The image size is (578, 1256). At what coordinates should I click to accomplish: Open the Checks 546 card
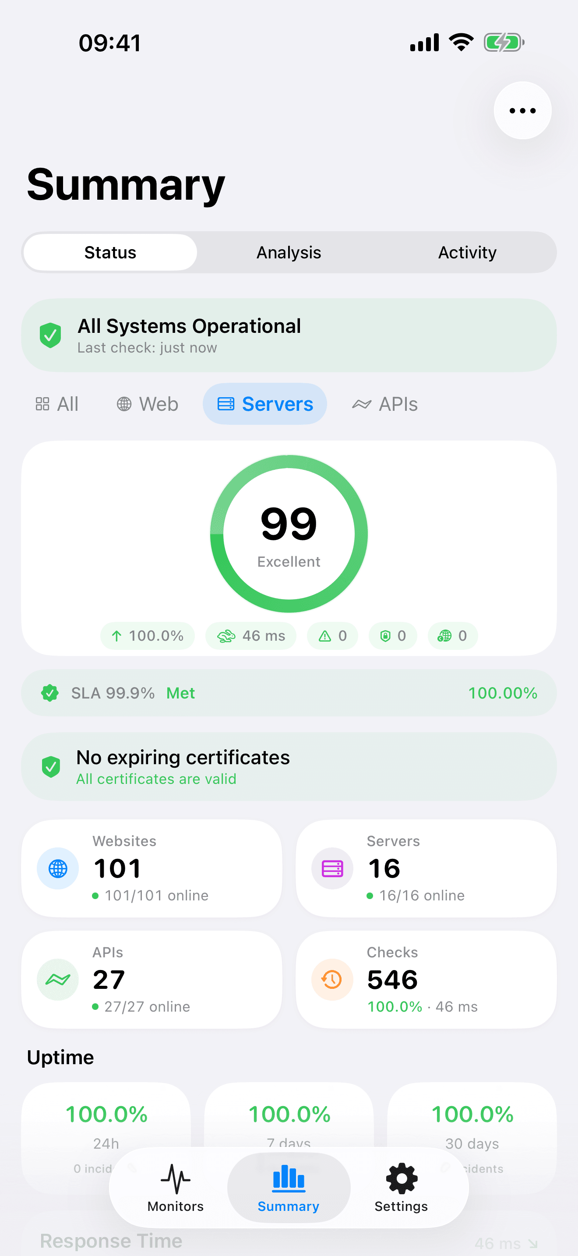(426, 980)
